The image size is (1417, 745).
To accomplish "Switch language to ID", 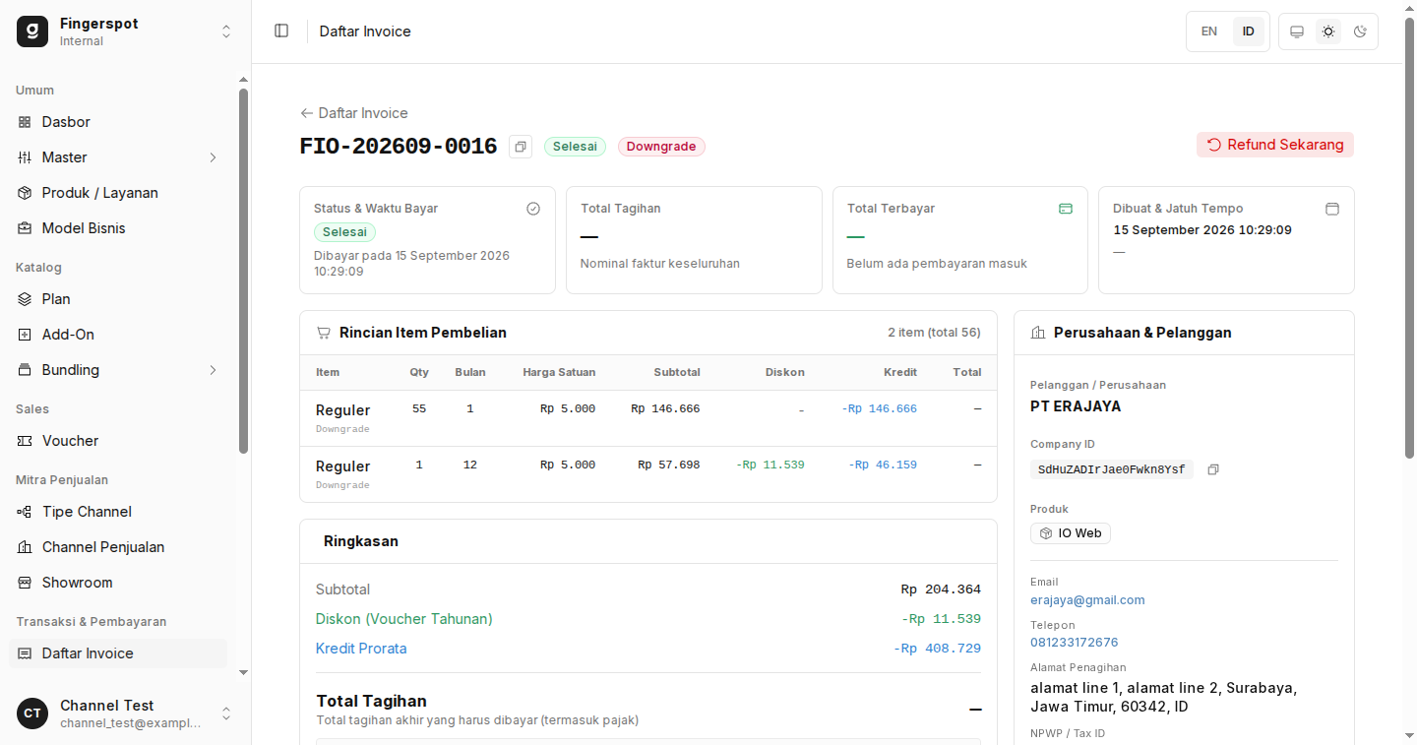I will click(1249, 31).
